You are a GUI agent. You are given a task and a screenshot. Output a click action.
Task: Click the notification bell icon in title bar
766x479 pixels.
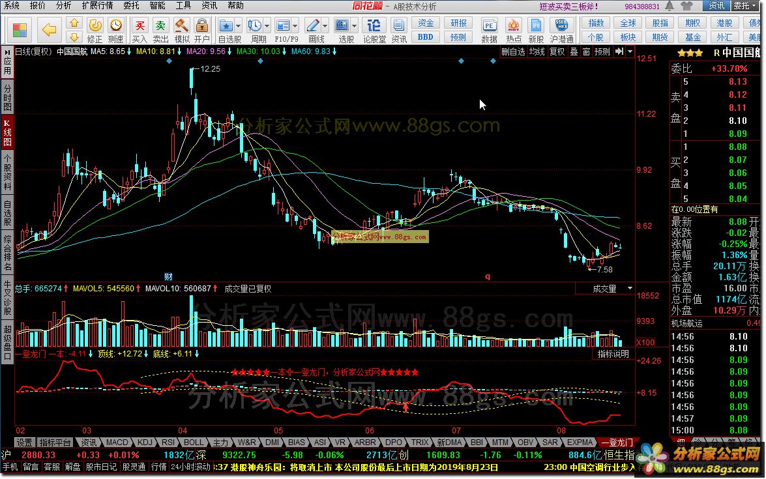(x=670, y=6)
